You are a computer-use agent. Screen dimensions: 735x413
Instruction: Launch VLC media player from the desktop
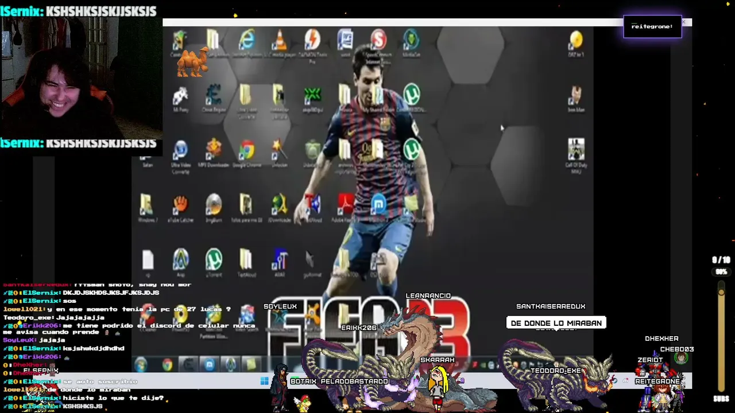(280, 40)
